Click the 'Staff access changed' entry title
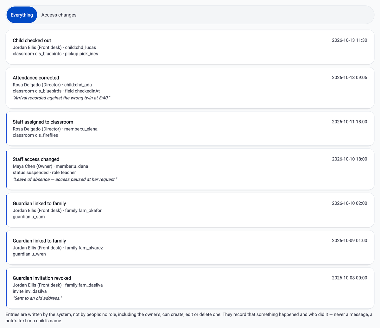The height and width of the screenshot is (328, 380). [x=36, y=160]
